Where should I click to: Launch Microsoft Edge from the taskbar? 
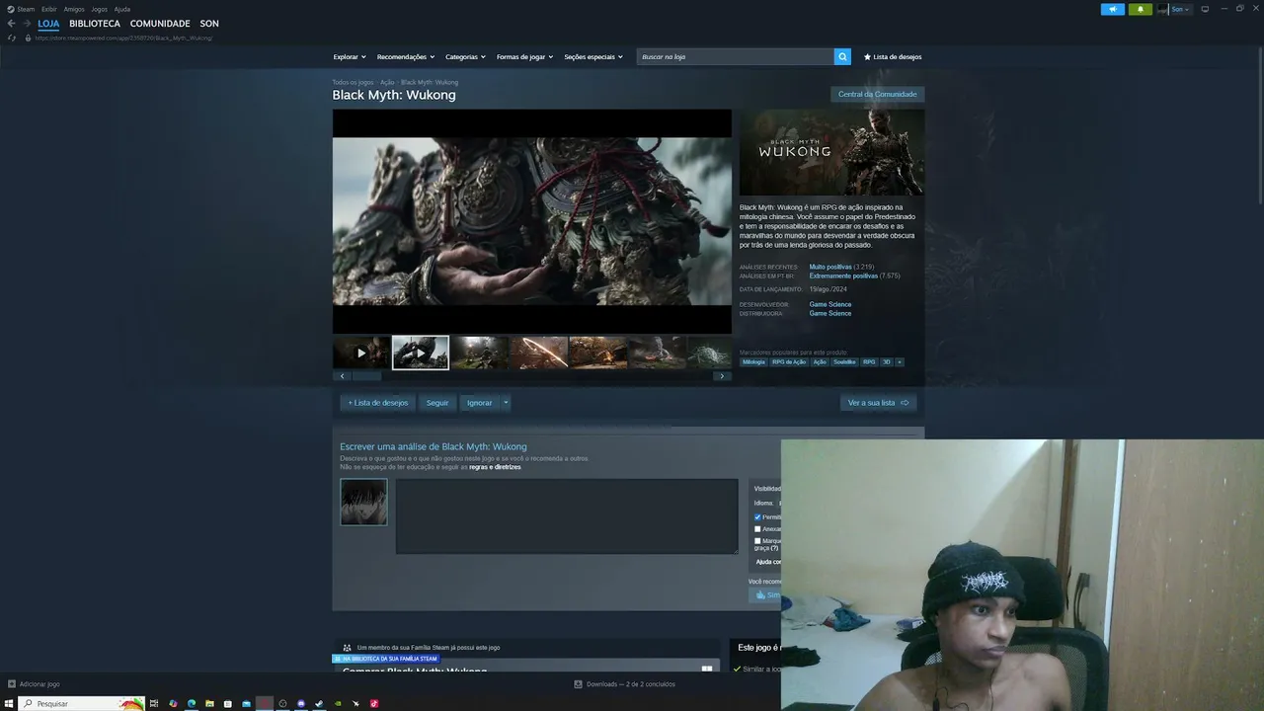192,703
